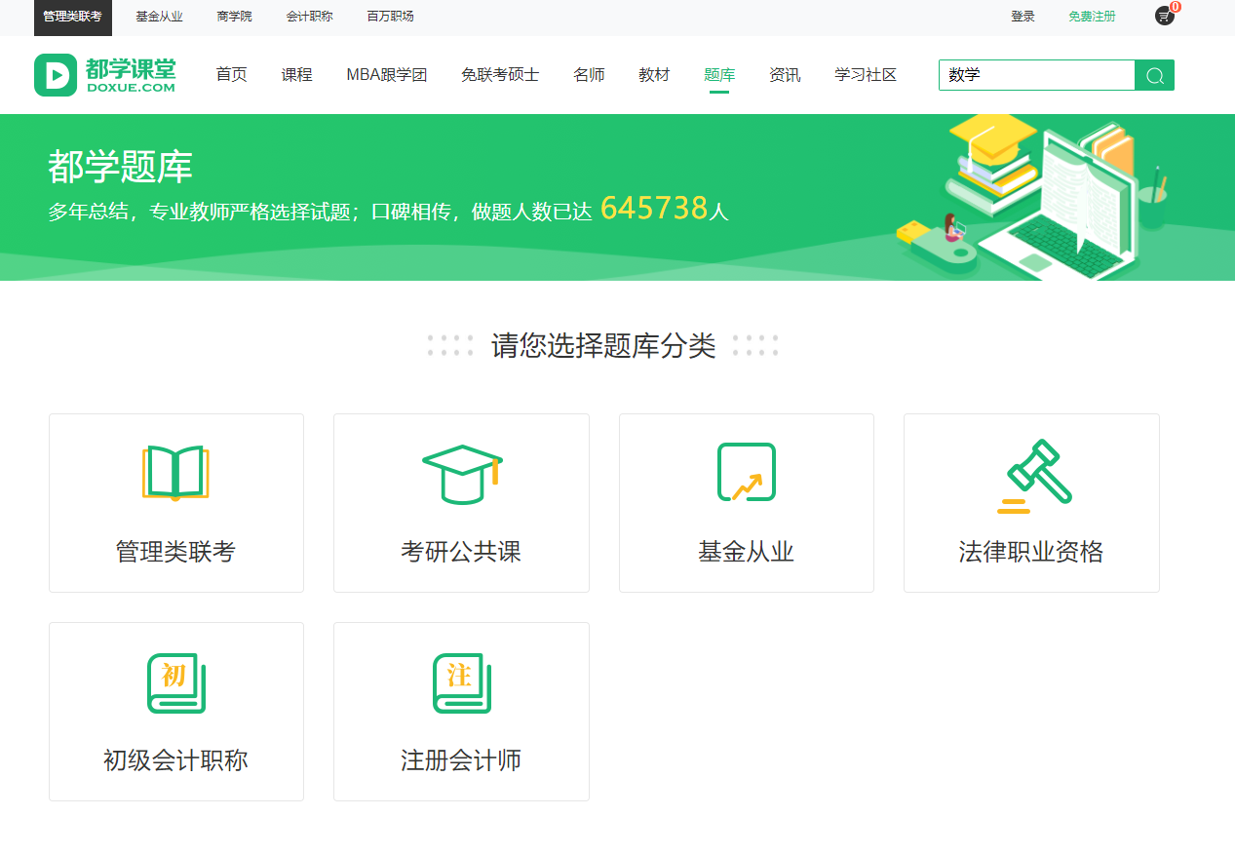Click the gavel icon on 法律职业资格 card
Viewport: 1235px width, 855px height.
pos(1030,473)
